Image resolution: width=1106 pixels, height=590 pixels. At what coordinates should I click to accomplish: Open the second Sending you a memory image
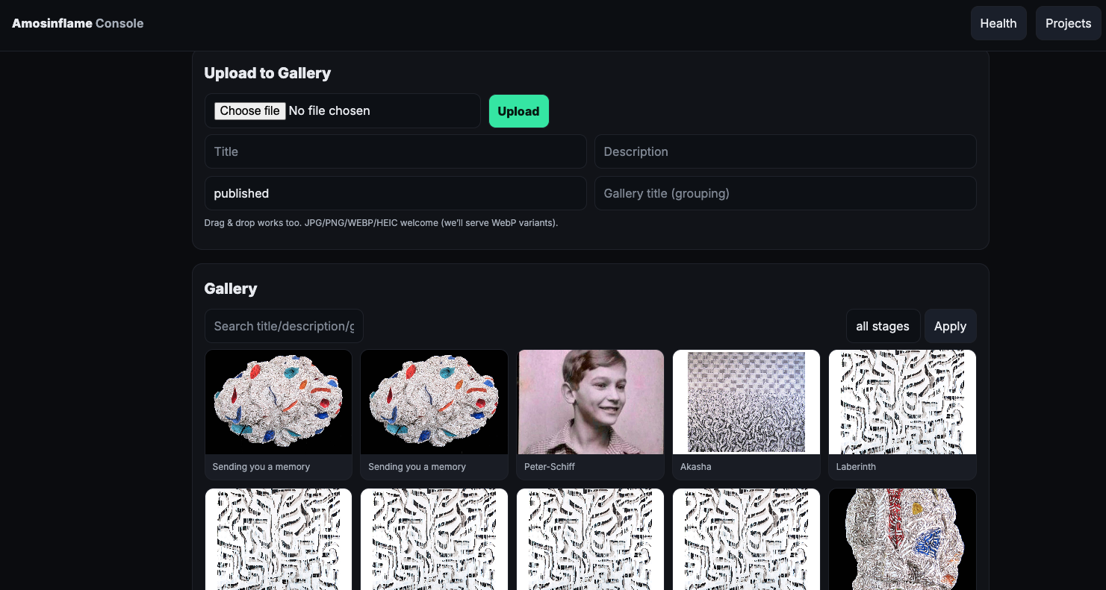tap(434, 401)
